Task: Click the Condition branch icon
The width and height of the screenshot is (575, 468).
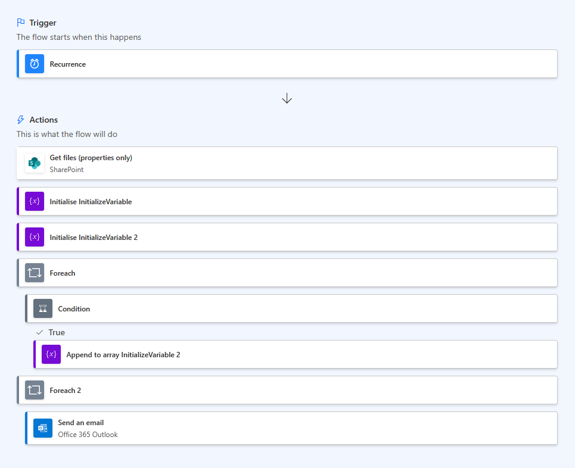Action: 43,308
